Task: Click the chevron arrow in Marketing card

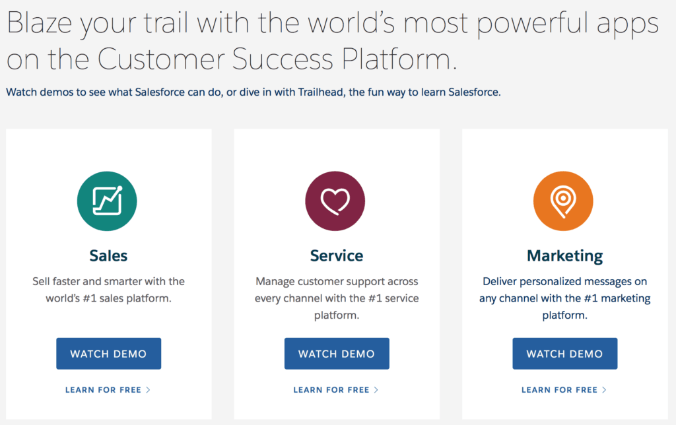Action: (x=604, y=389)
